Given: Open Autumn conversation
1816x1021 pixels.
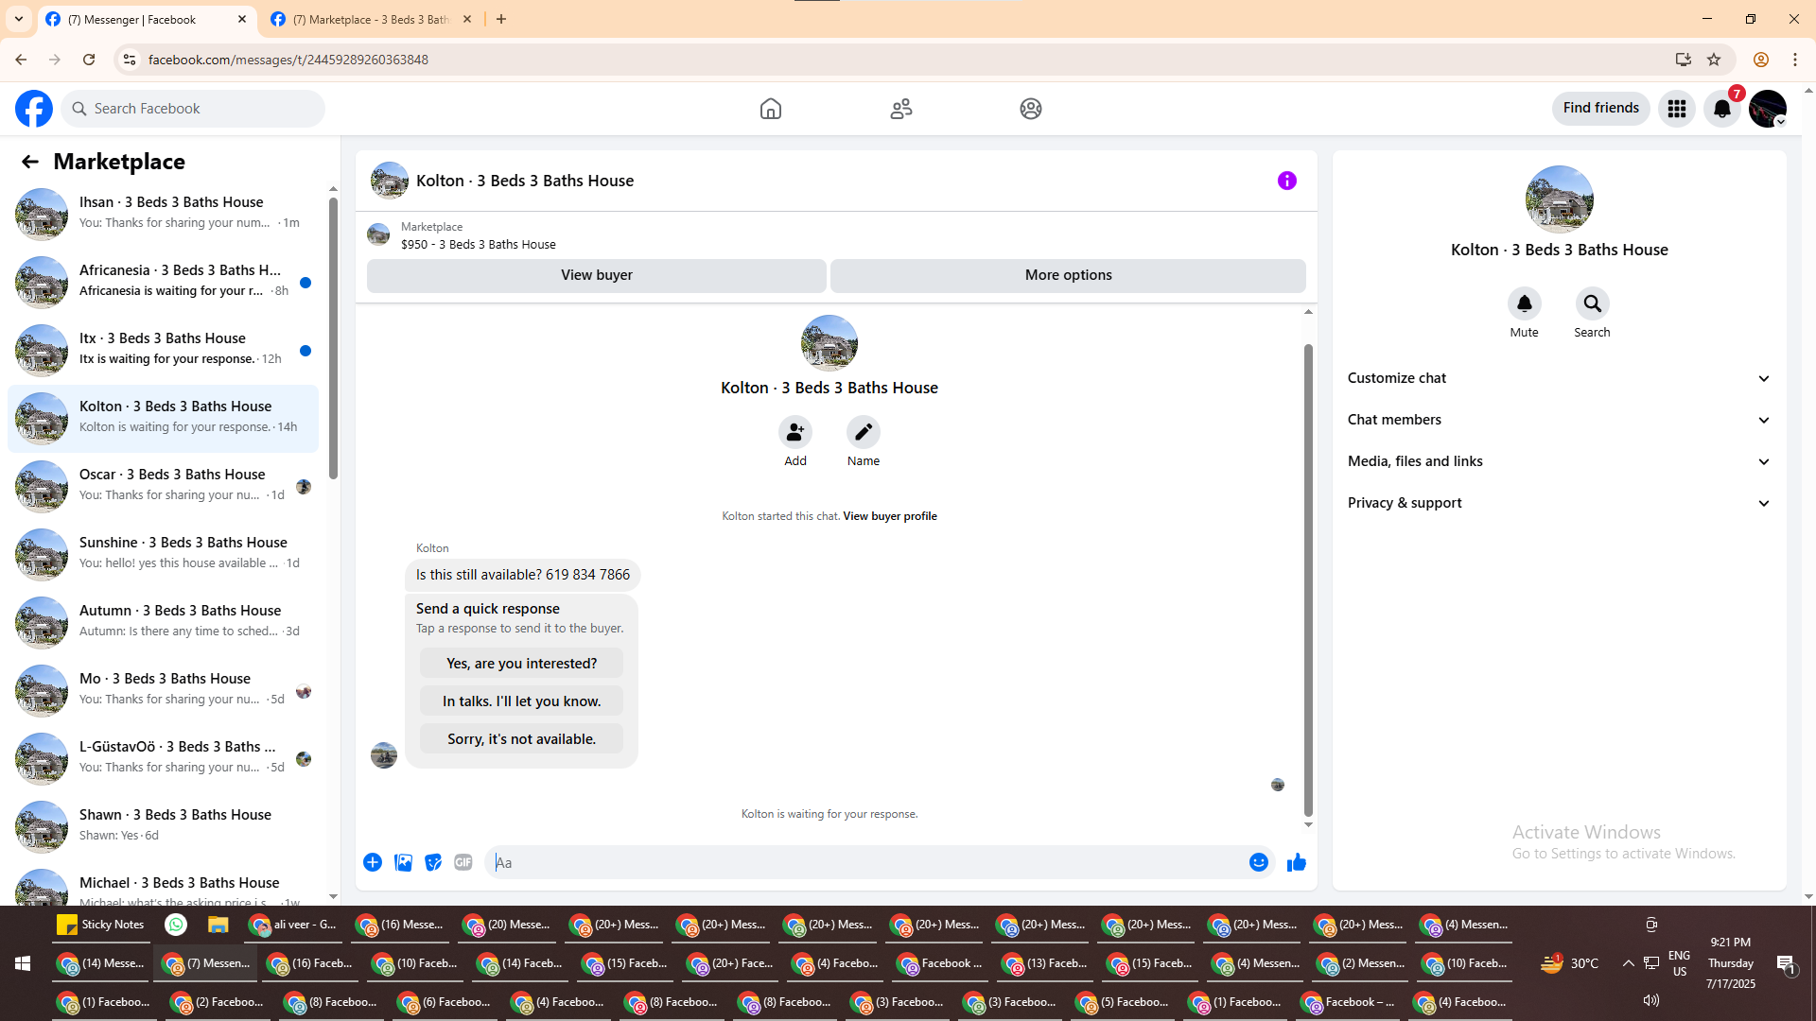Looking at the screenshot, I should pos(163,621).
